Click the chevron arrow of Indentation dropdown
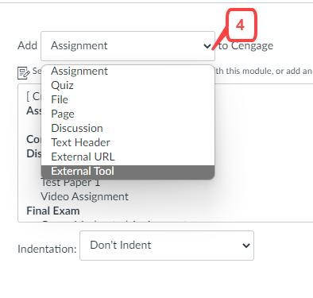Viewport: 313px width, 298px height. 246,246
